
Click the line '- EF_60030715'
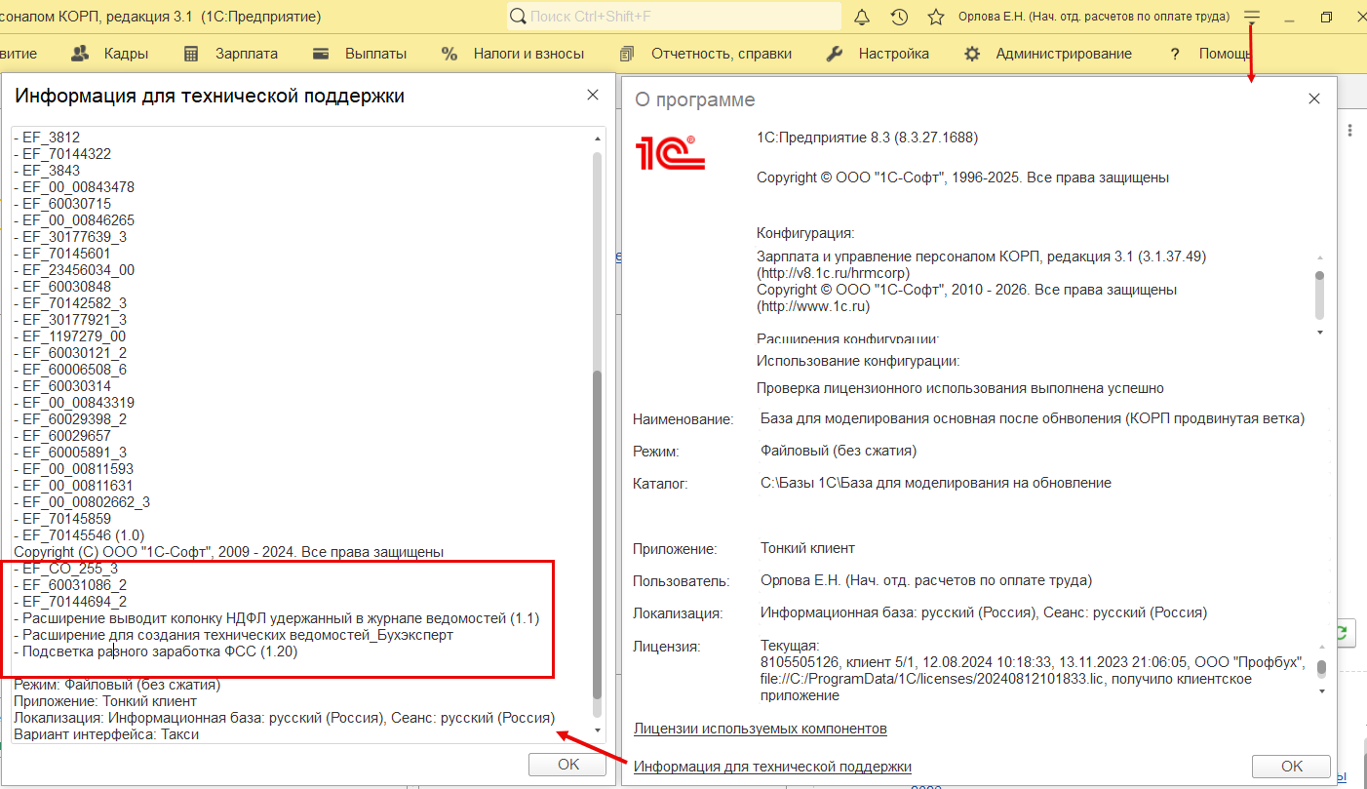click(x=62, y=204)
